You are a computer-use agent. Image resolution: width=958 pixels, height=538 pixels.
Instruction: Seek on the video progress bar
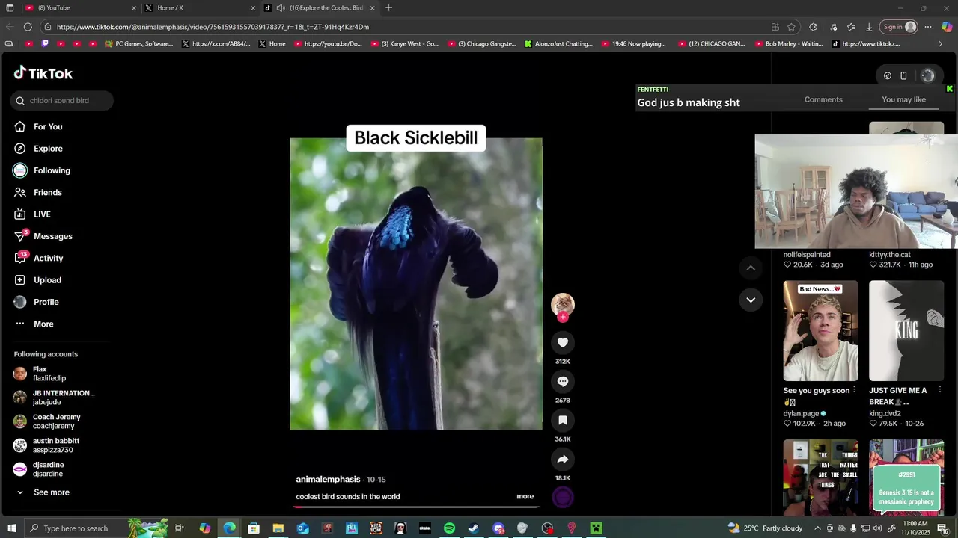pos(416,507)
